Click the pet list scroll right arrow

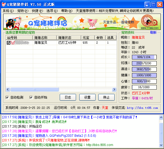tap(114, 90)
